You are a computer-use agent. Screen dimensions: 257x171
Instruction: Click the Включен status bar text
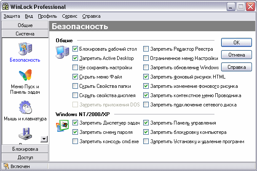click(20, 166)
